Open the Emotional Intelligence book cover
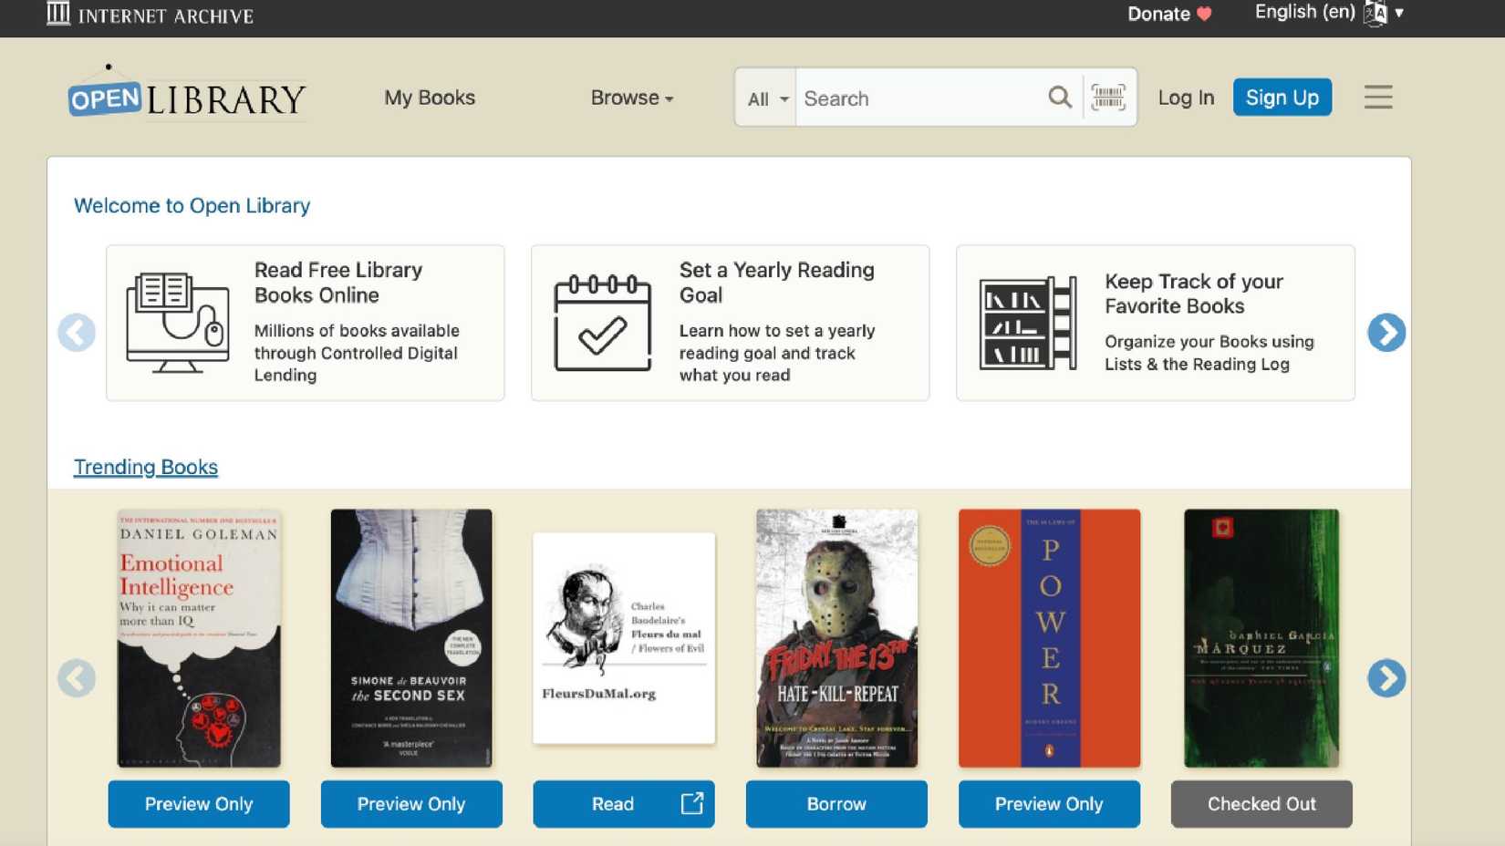 198,638
